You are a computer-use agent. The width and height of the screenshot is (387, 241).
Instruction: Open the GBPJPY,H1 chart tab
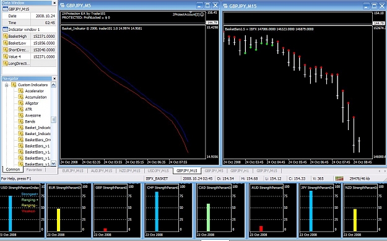(240, 170)
